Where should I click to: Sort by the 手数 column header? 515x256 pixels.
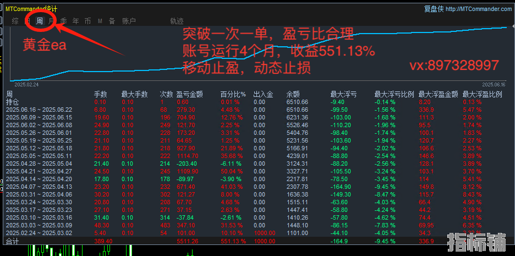(x=101, y=94)
